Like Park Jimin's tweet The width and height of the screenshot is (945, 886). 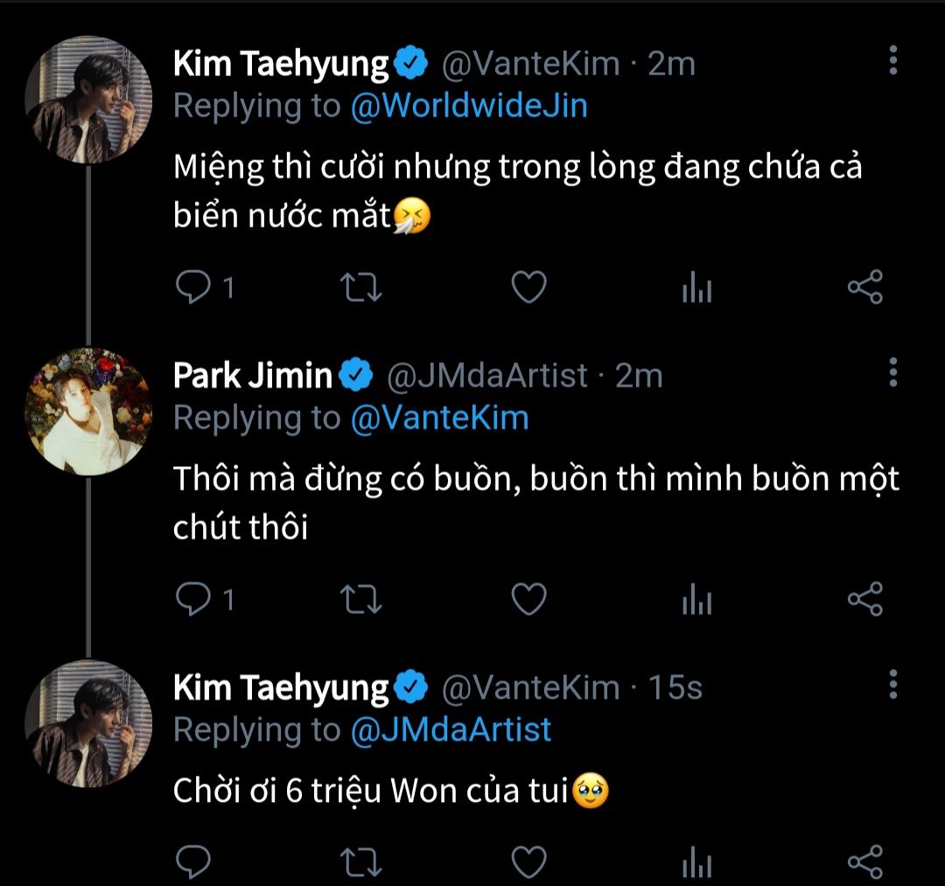(x=528, y=599)
